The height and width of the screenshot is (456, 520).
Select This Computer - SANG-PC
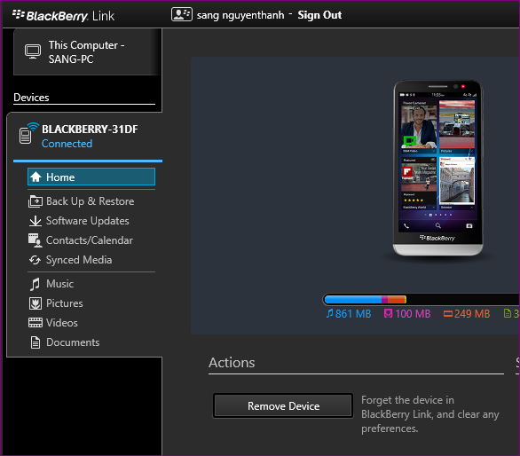(x=88, y=52)
